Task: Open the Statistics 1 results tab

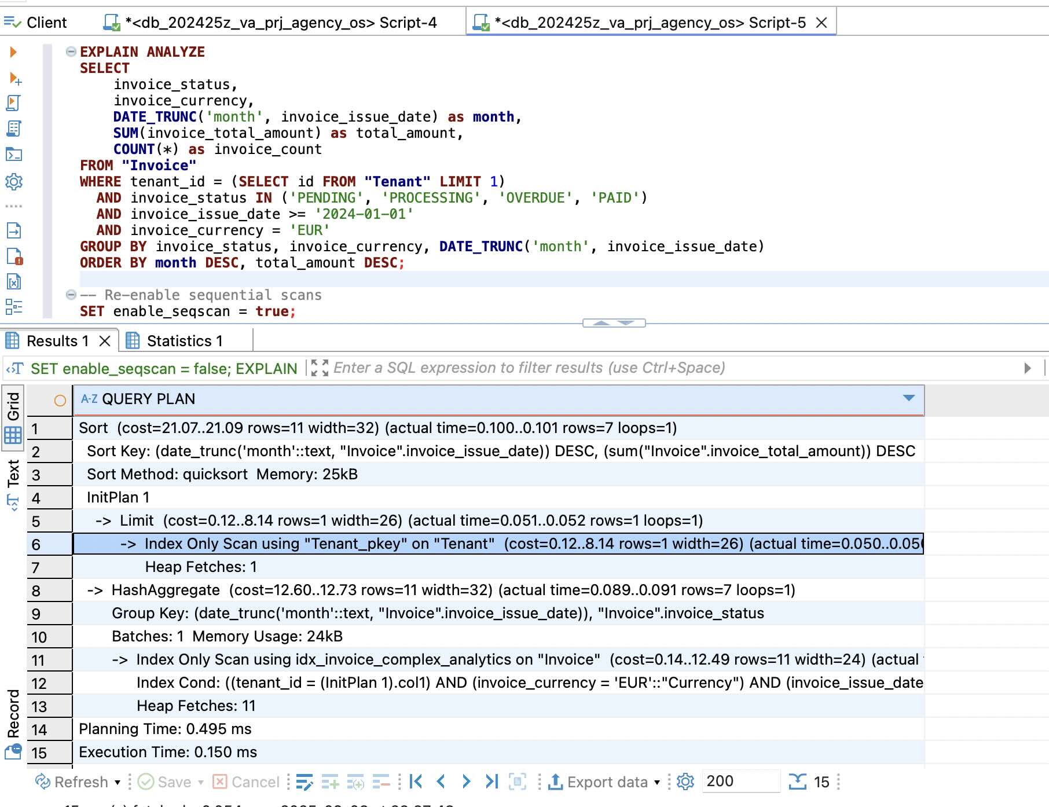Action: coord(184,341)
